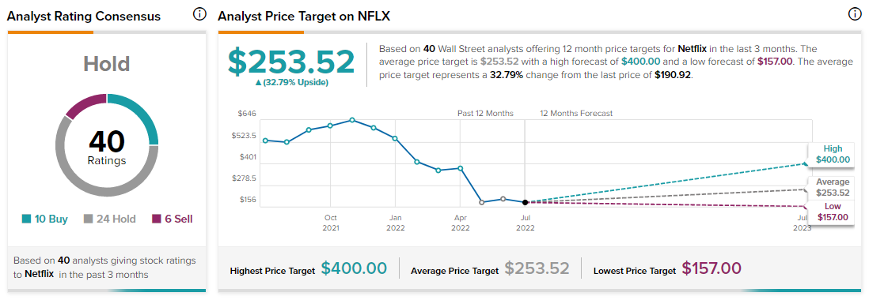Screen dimensions: 869x300
Task: Click the peak data point on price line
Action: (352, 120)
